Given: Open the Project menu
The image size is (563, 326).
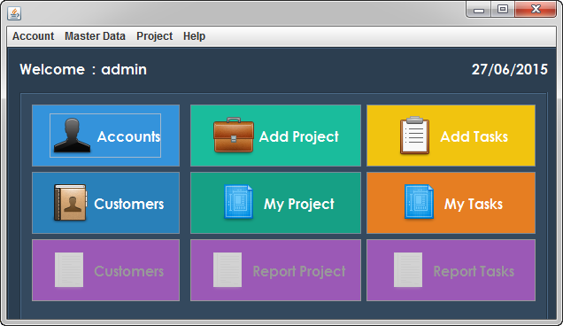Looking at the screenshot, I should pyautogui.click(x=154, y=36).
